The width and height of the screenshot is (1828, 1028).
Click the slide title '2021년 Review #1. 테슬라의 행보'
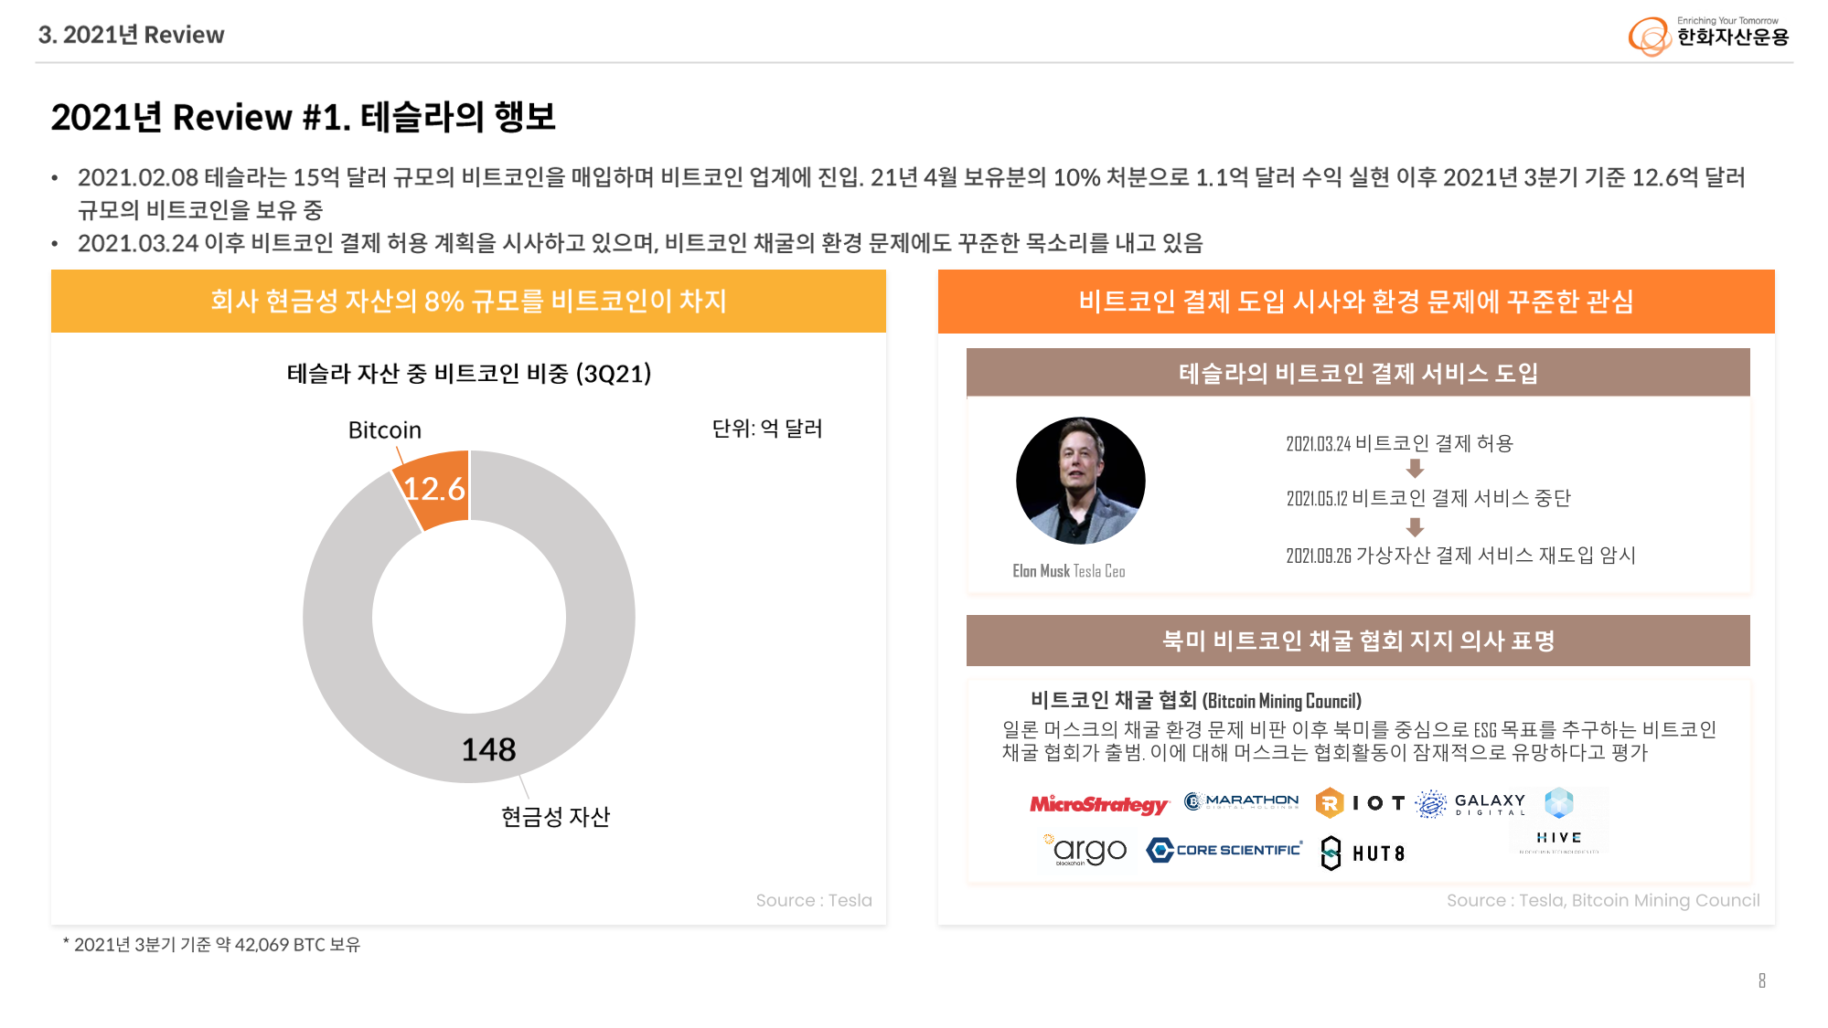coord(304,117)
